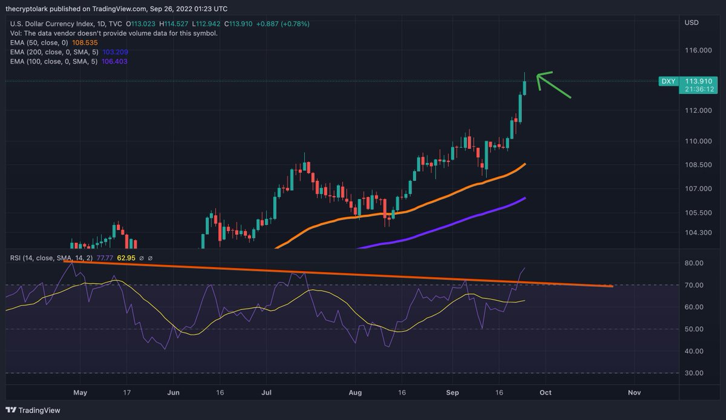Viewport: 726px width, 420px height.
Task: Click the RSI 30.00 axis label
Action: (695, 373)
